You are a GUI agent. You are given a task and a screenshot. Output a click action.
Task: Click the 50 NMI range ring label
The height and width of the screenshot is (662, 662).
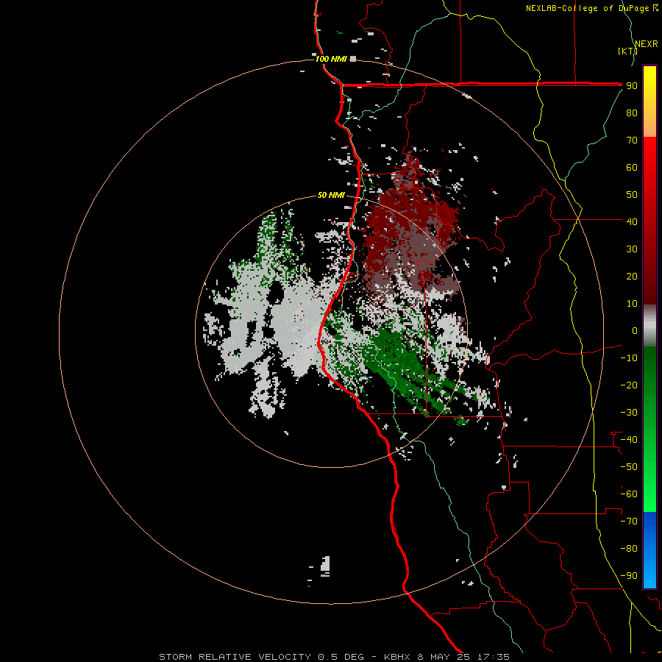[332, 195]
